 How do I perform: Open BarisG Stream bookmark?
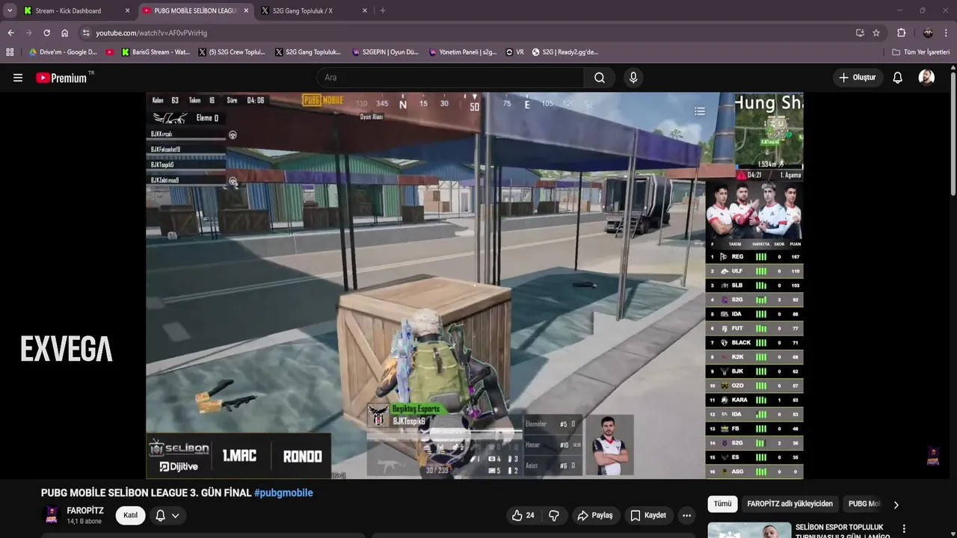(155, 52)
